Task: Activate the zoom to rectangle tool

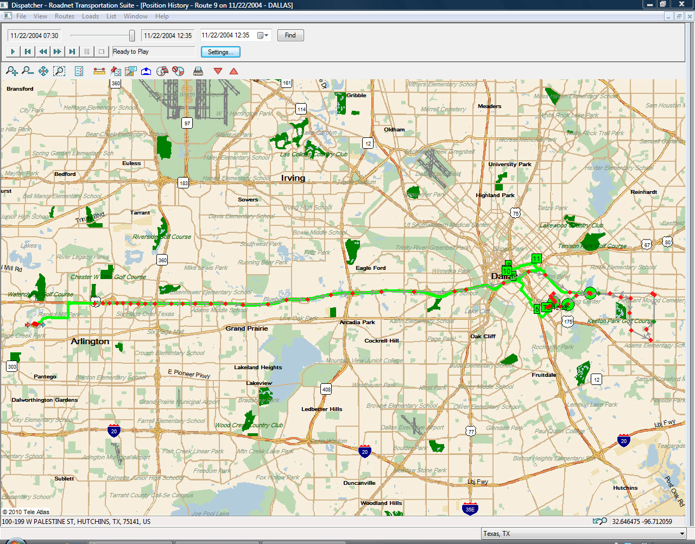Action: click(x=59, y=71)
